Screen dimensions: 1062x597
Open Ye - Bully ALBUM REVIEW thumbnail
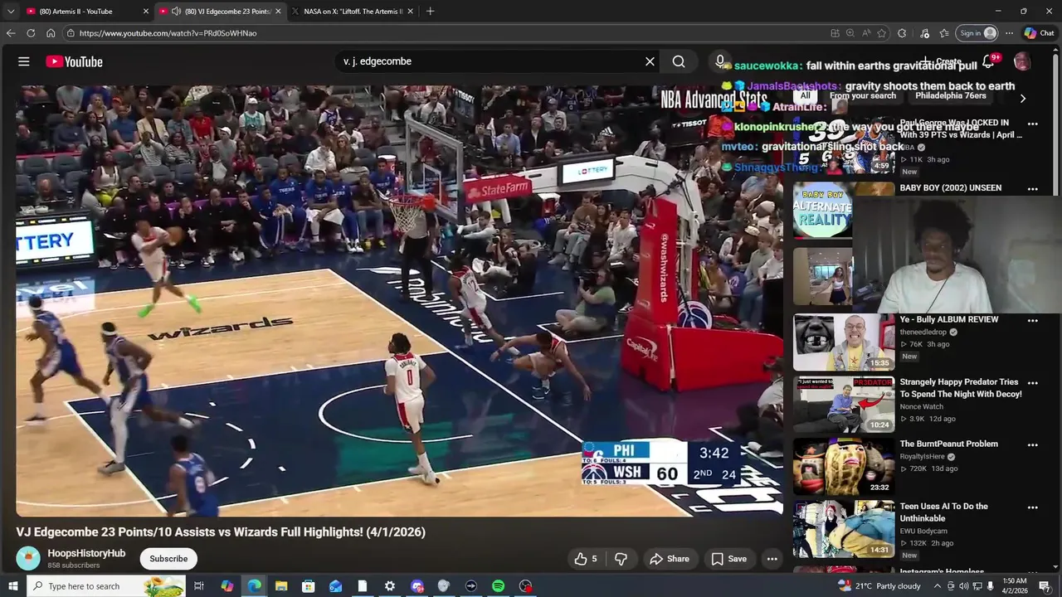click(844, 342)
